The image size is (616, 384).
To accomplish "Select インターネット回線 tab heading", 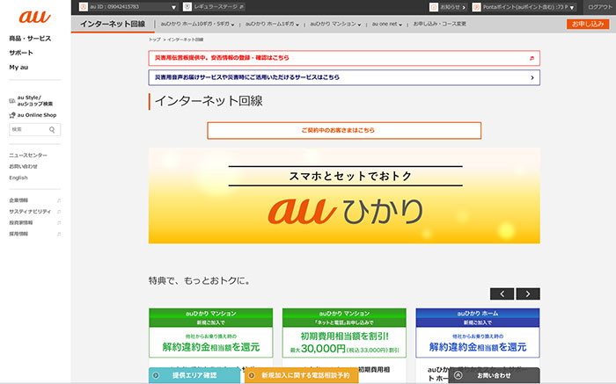I will [x=113, y=24].
